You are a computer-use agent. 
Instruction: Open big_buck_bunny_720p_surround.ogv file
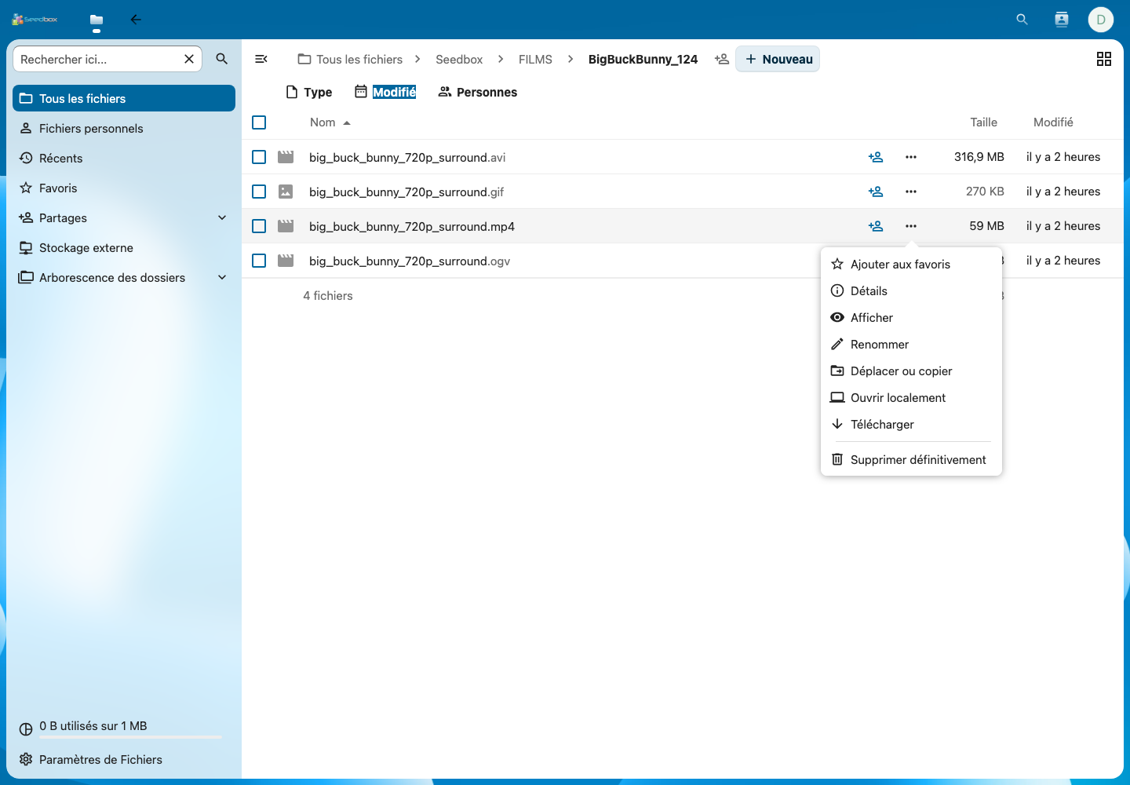click(x=410, y=261)
